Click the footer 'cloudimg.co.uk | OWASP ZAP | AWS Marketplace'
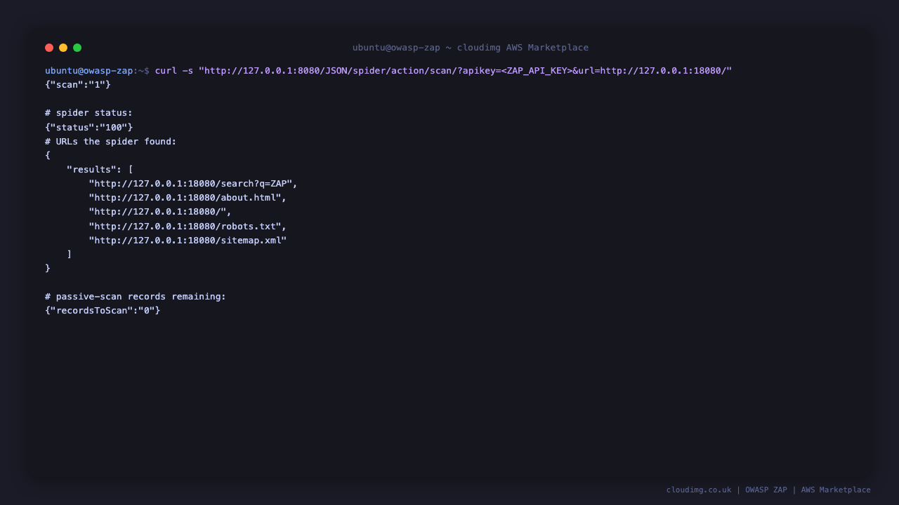899x505 pixels. coord(768,490)
